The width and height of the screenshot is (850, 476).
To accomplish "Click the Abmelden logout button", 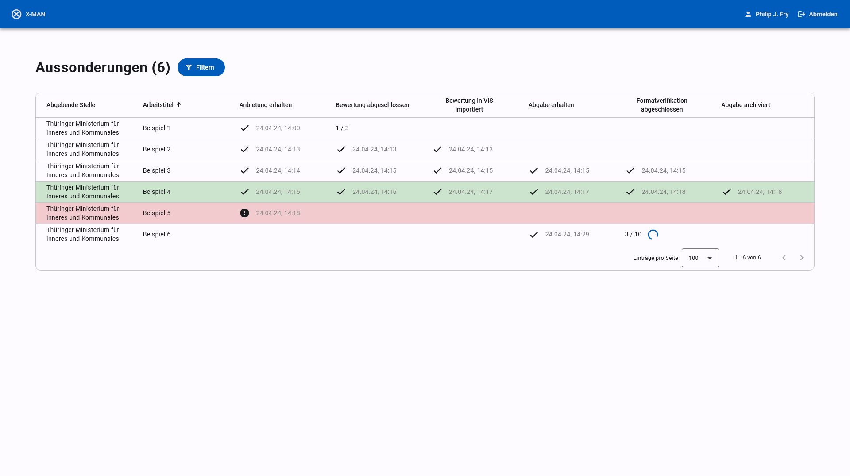I will pos(818,14).
